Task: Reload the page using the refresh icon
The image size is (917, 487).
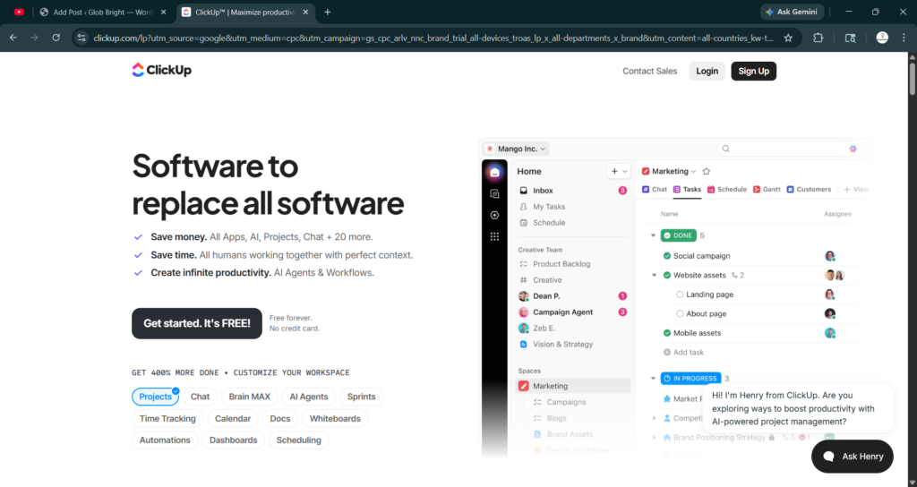Action: point(56,38)
